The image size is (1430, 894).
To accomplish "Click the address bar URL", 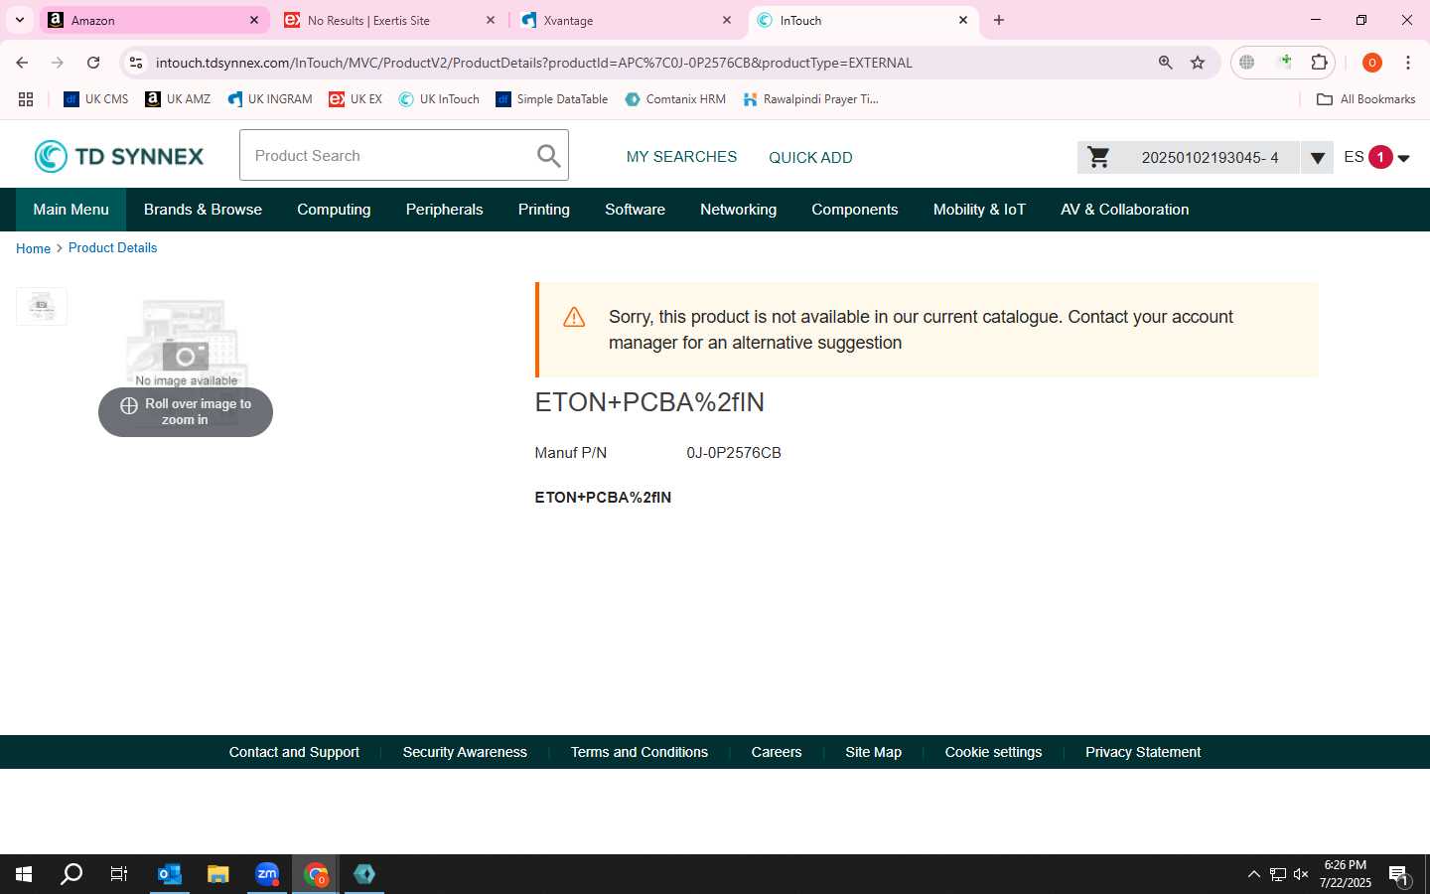I will (533, 63).
